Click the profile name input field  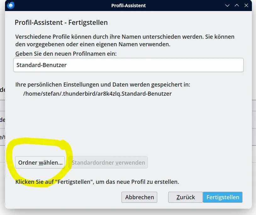(x=128, y=65)
